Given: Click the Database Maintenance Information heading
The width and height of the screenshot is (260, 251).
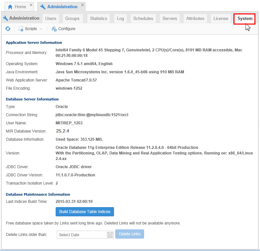Looking at the screenshot, I should pos(38,194).
